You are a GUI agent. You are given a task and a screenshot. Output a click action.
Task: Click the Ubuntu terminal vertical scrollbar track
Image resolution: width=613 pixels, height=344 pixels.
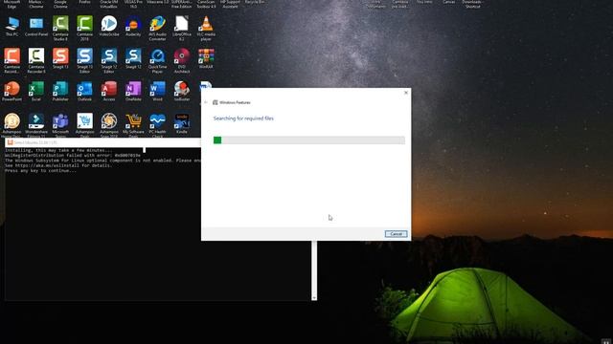pos(314,269)
